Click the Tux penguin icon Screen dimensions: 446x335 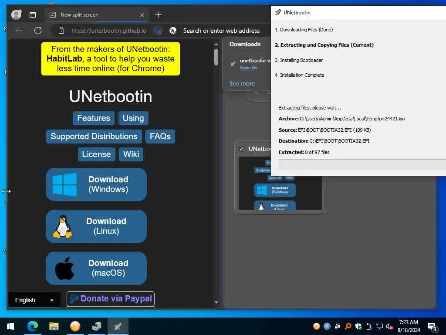(63, 226)
